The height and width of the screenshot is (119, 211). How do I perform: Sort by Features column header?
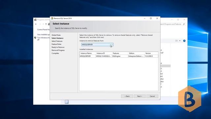point(120,53)
